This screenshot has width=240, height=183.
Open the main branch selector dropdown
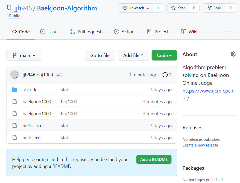click(24, 55)
